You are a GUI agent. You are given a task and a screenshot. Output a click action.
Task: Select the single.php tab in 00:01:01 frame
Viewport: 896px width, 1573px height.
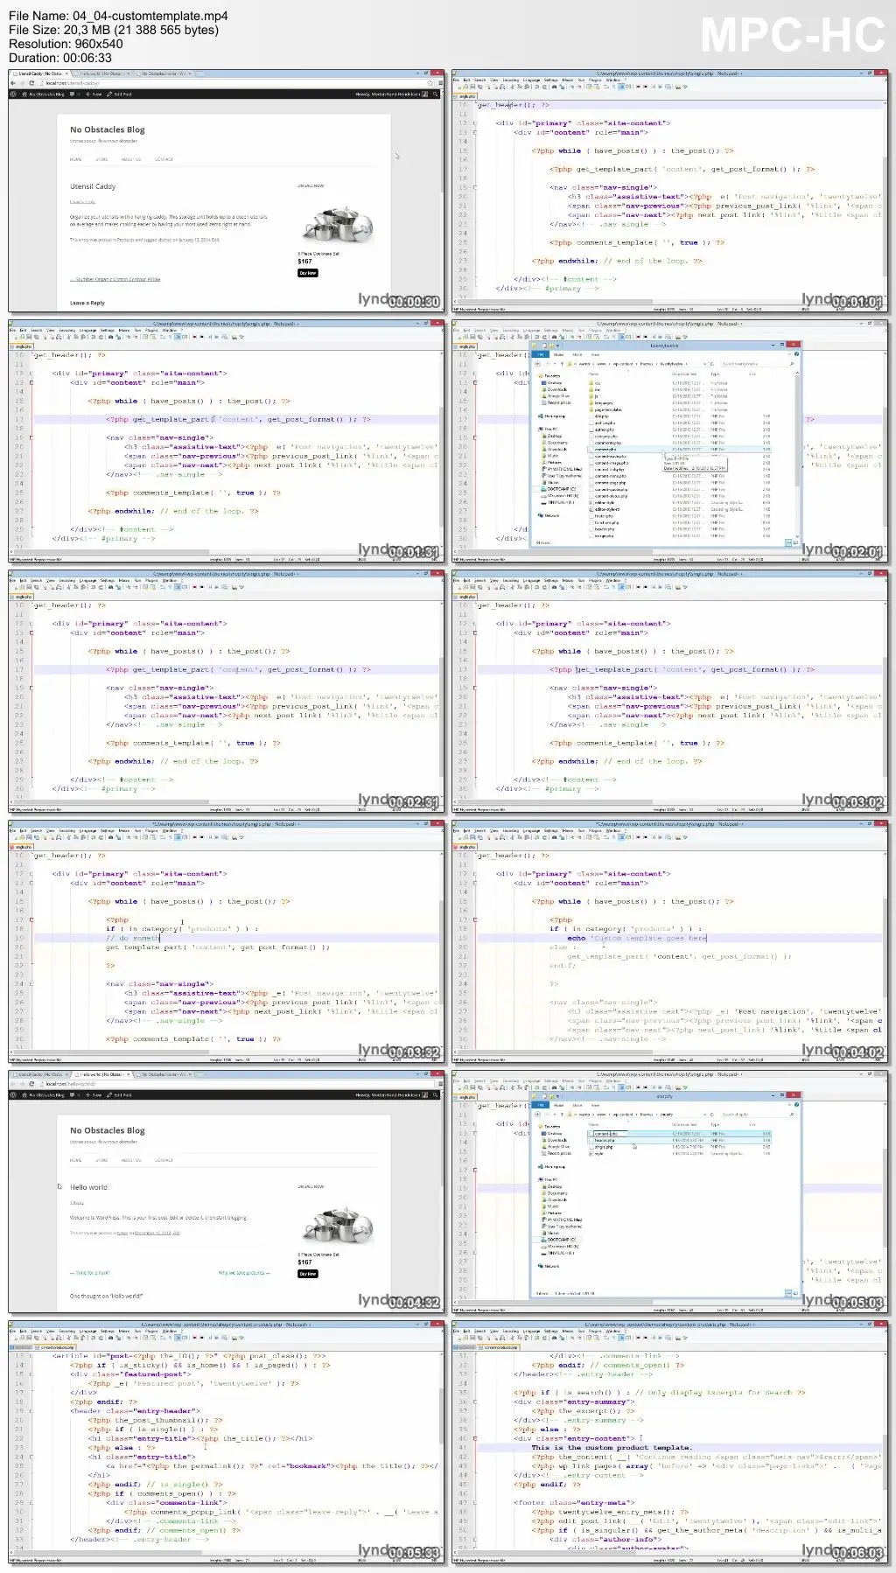click(465, 96)
